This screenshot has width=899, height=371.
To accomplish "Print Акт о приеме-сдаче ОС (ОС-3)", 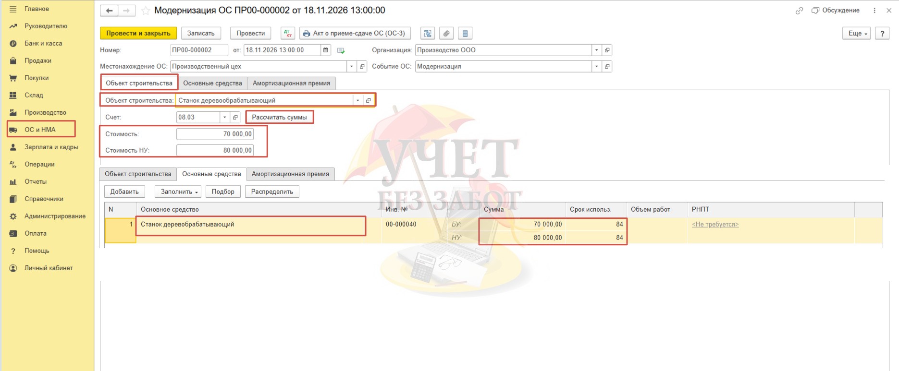I will pyautogui.click(x=355, y=33).
